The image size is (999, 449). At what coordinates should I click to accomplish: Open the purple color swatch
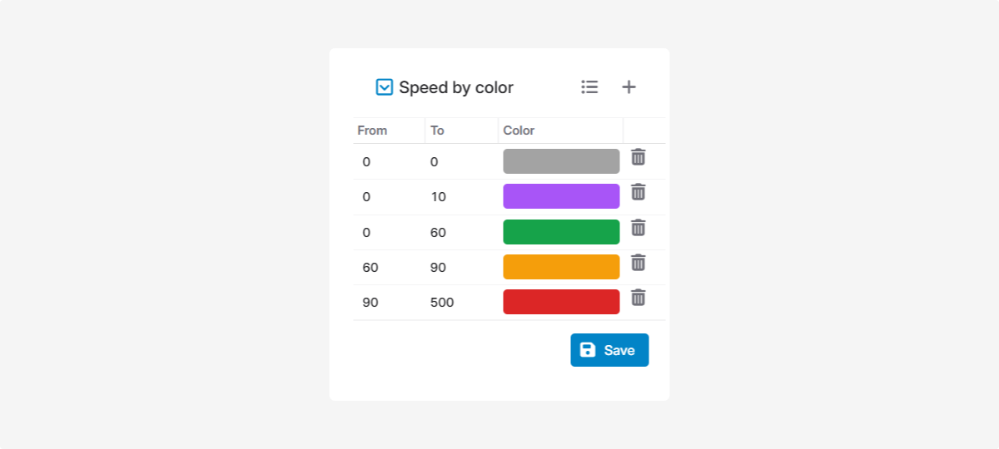561,196
